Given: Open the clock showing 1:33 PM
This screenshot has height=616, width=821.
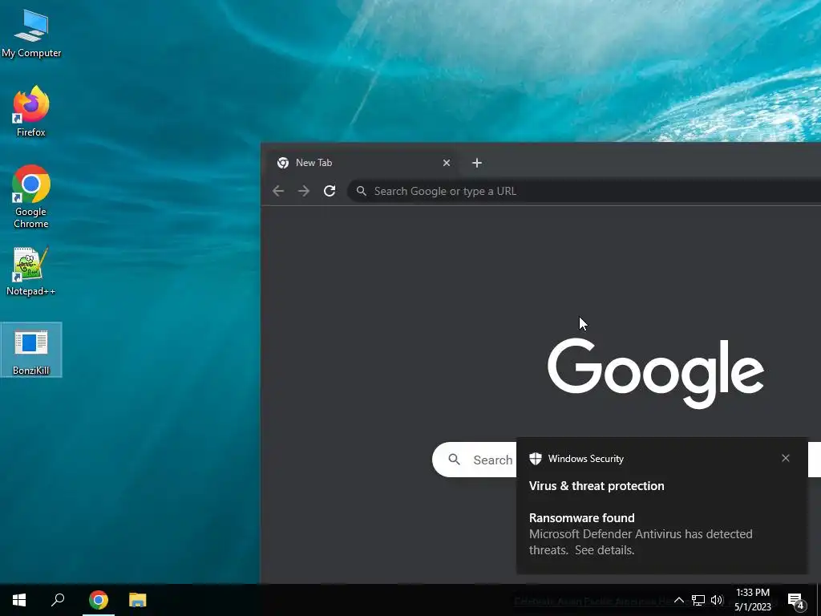Looking at the screenshot, I should (752, 600).
